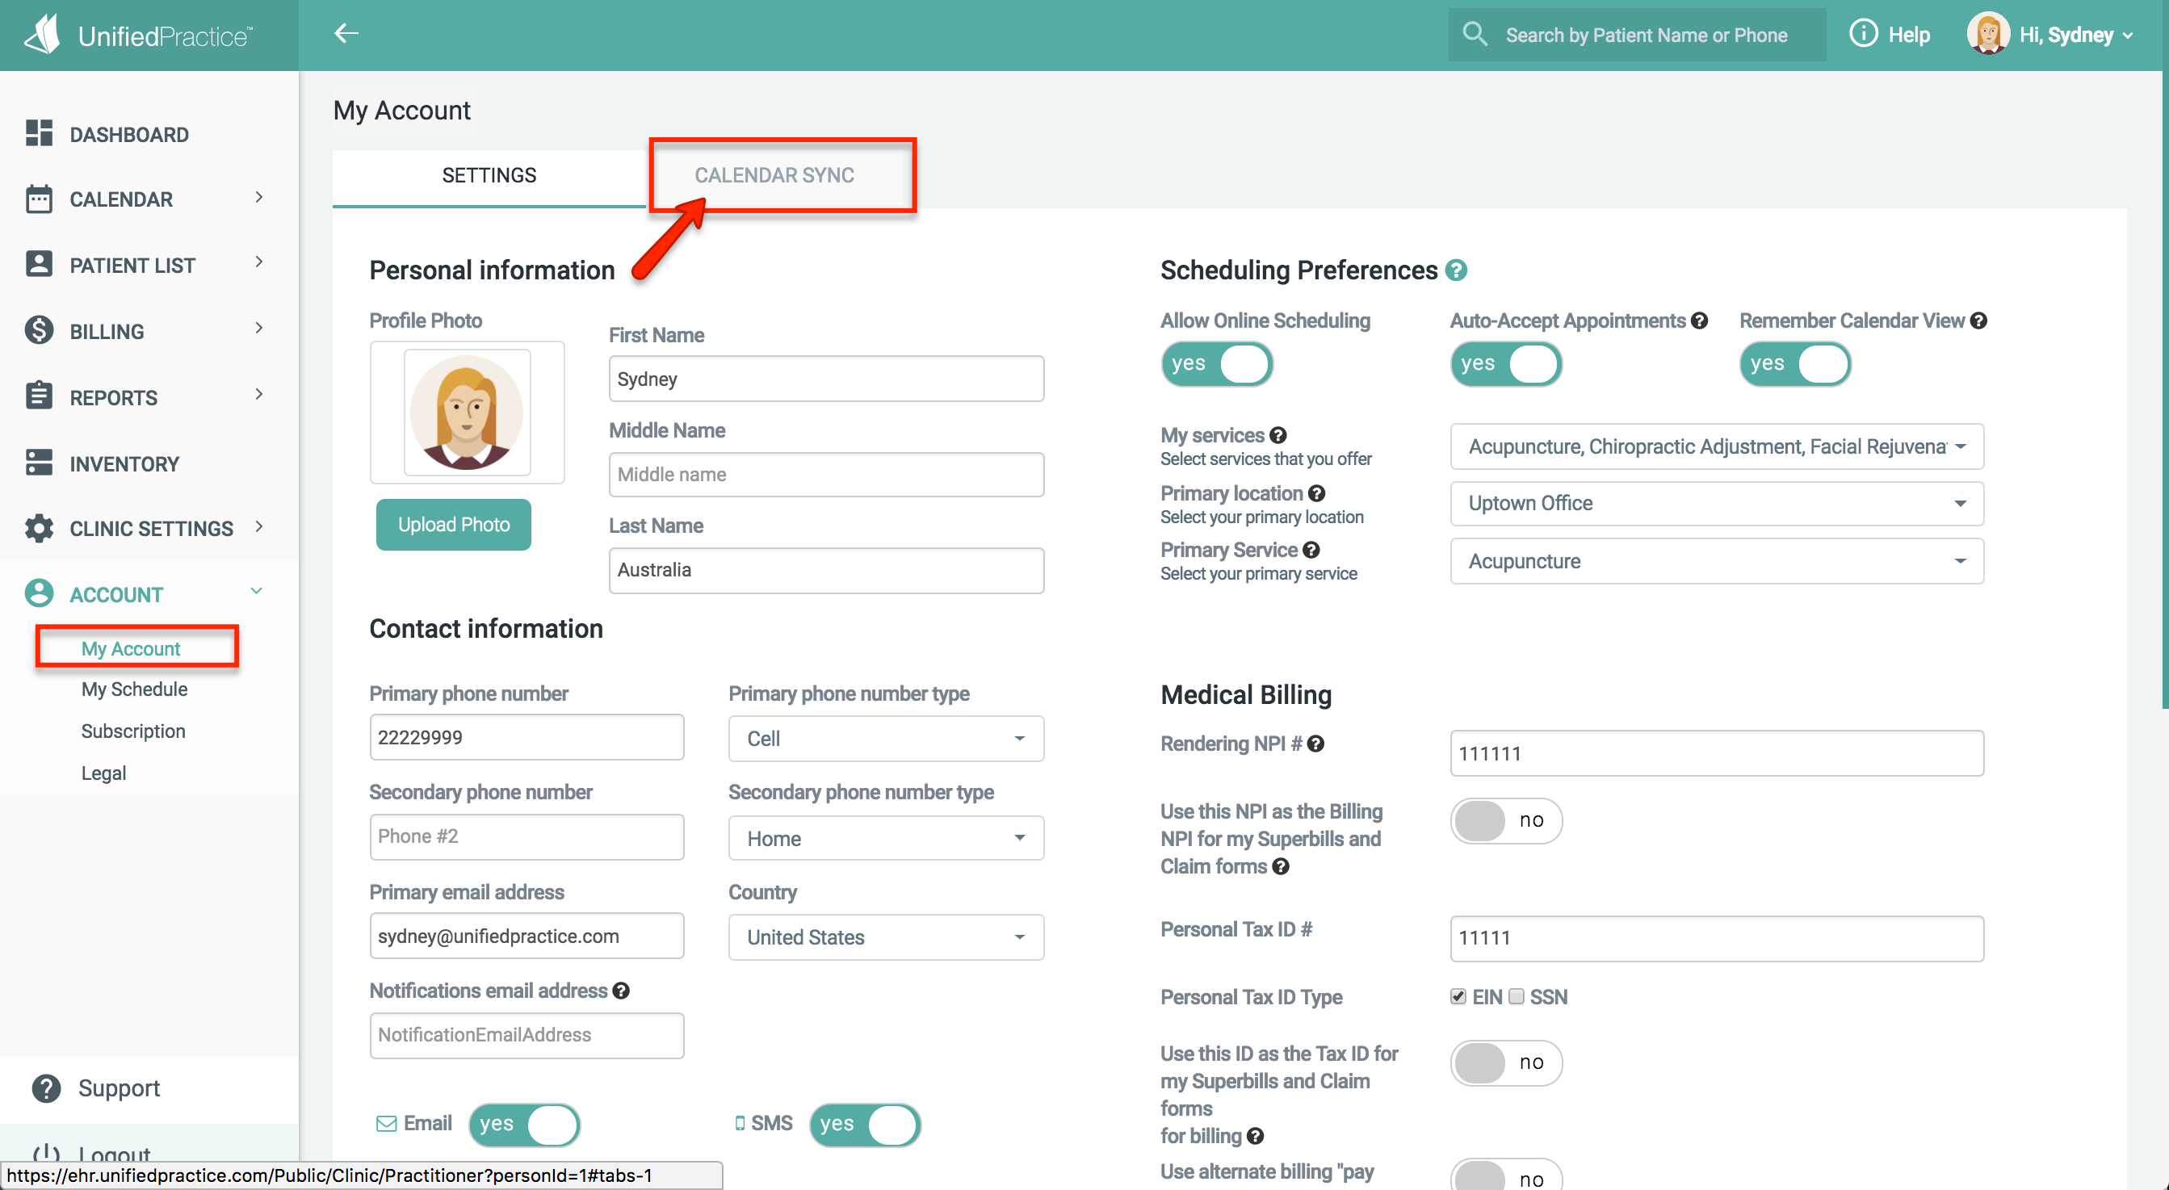The image size is (2169, 1190).
Task: Check the SSN tax ID checkbox
Action: (x=1517, y=996)
